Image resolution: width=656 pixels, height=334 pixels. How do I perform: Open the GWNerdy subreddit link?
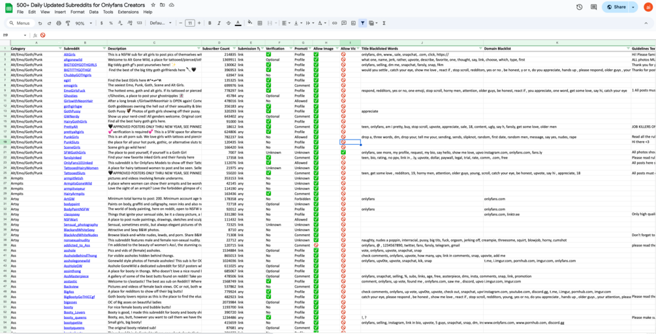coord(70,116)
